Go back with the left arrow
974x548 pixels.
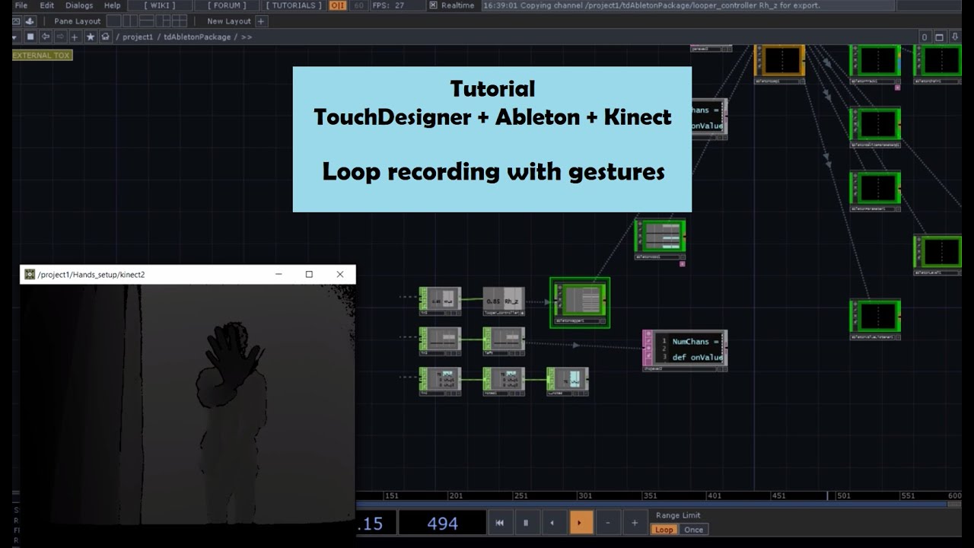pyautogui.click(x=46, y=37)
